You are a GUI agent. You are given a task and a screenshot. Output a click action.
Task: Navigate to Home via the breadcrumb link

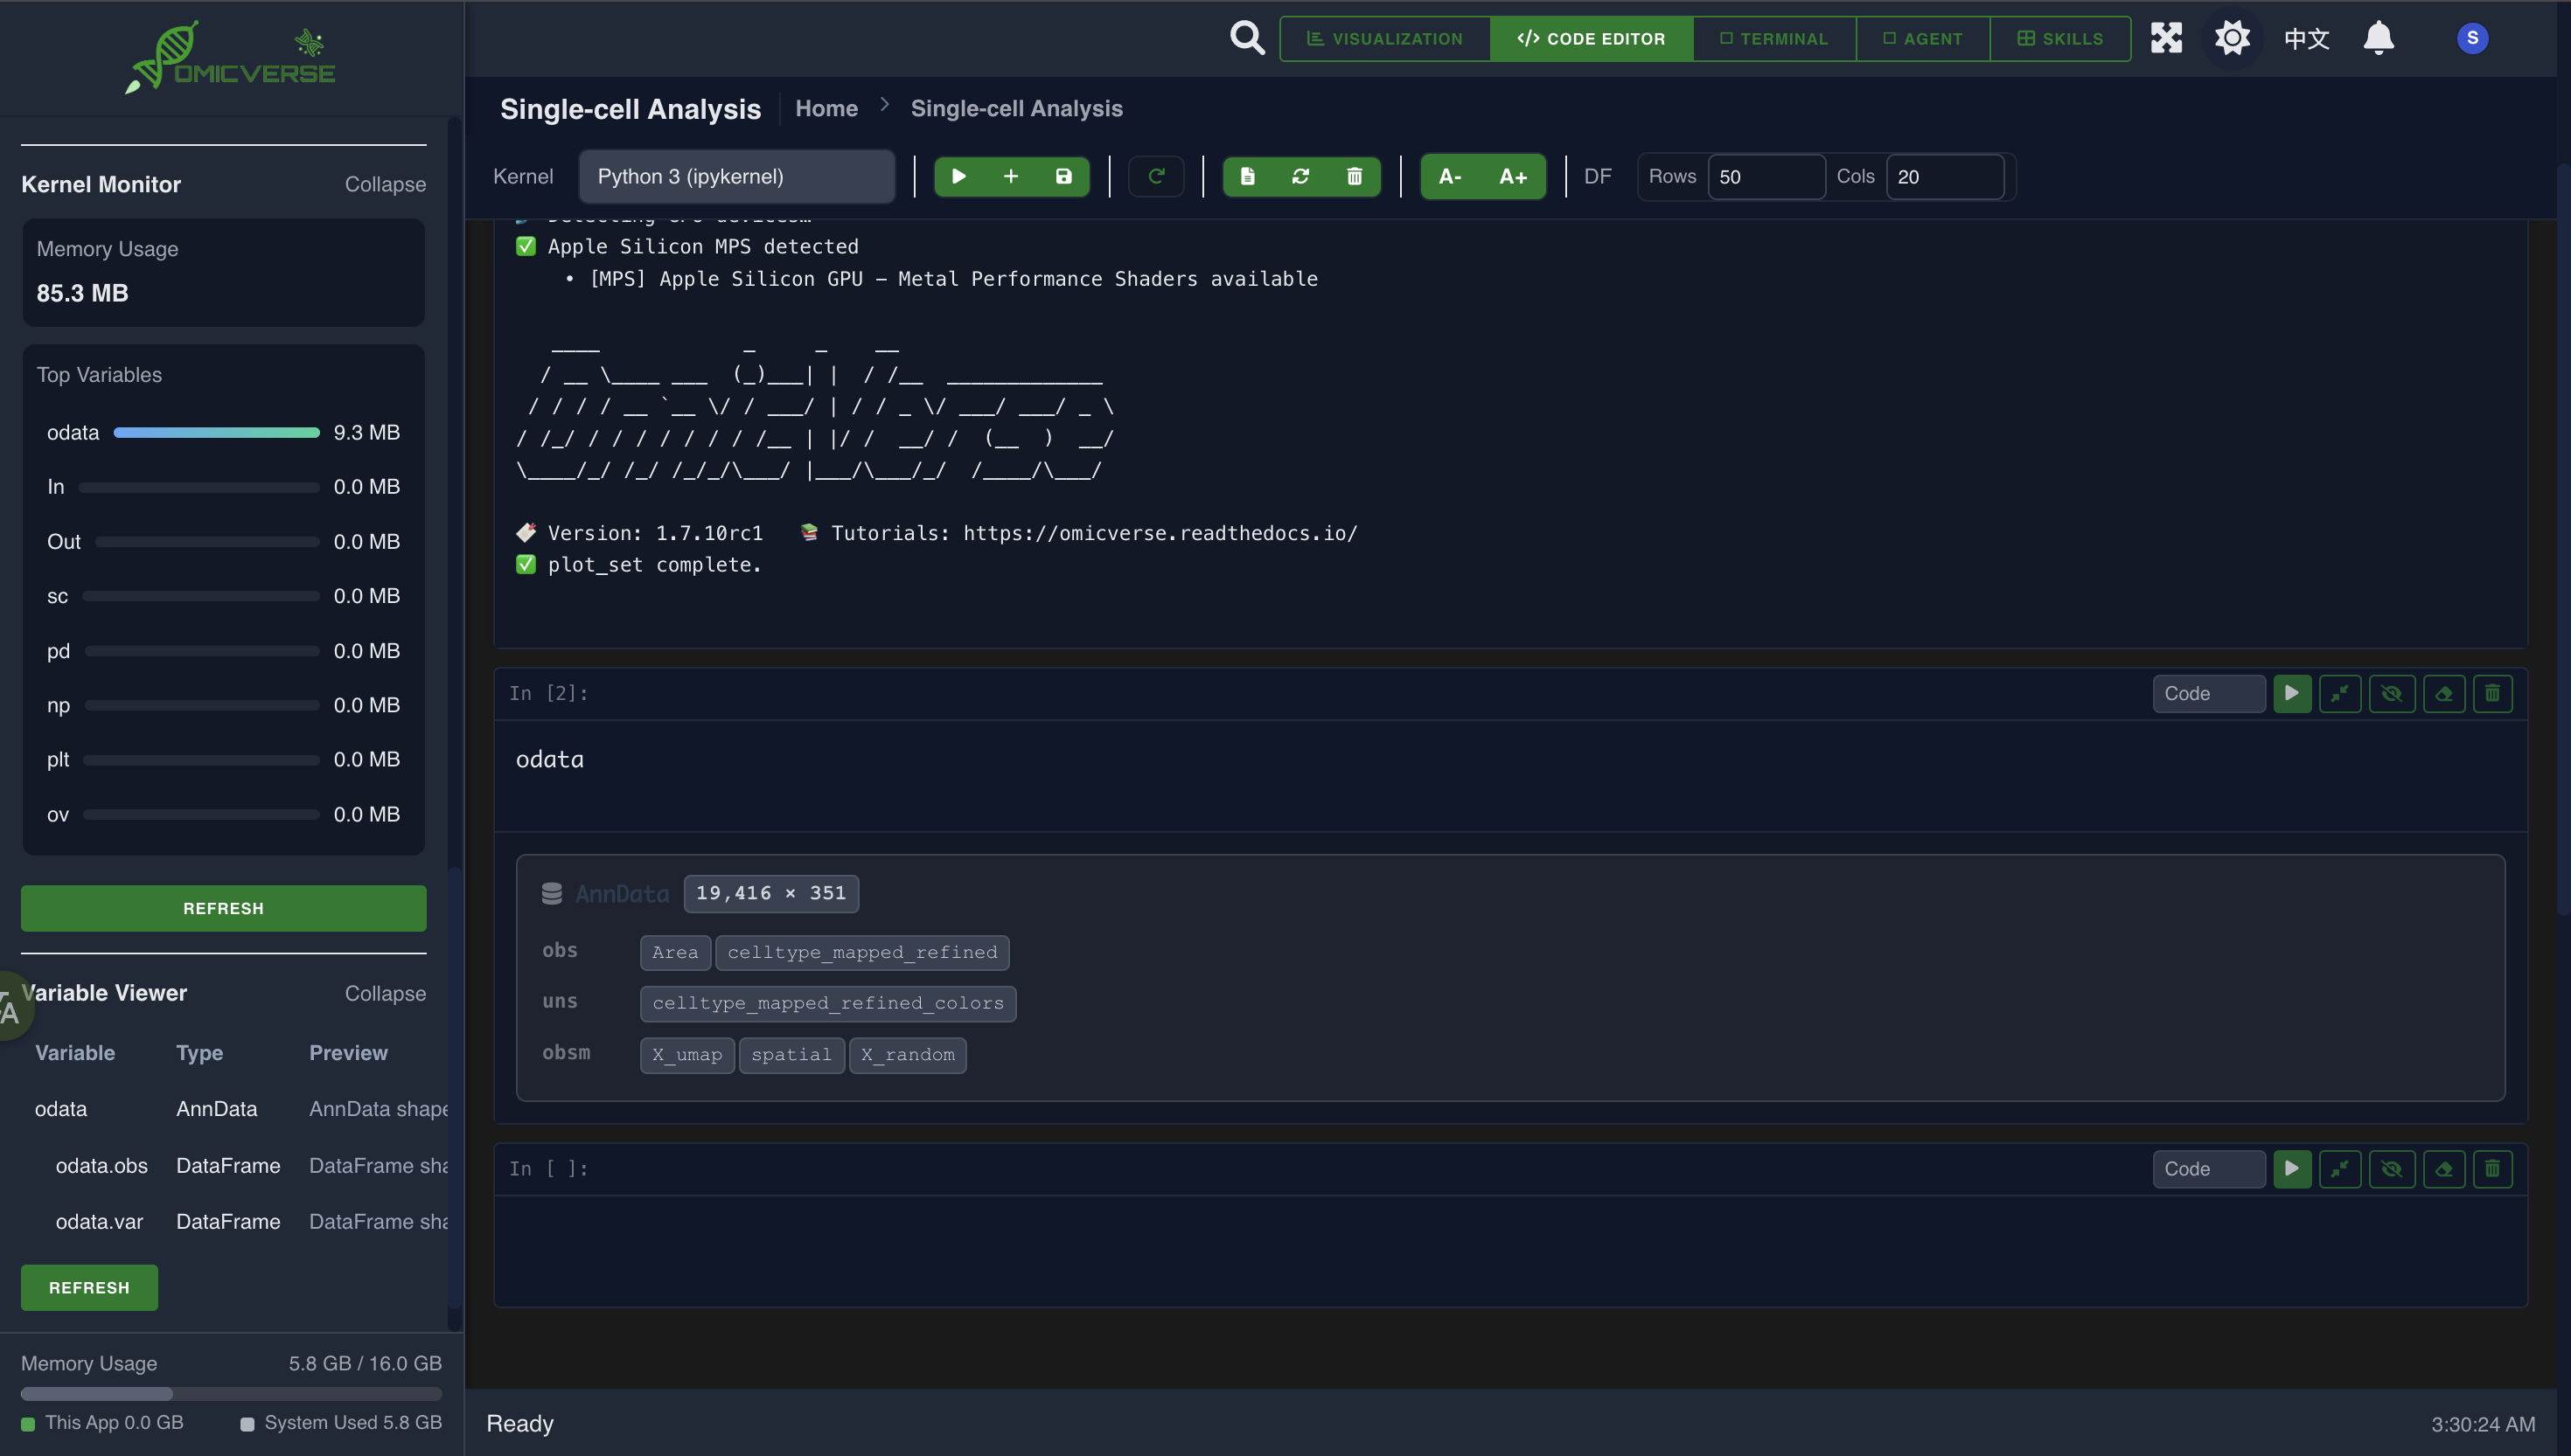[826, 108]
